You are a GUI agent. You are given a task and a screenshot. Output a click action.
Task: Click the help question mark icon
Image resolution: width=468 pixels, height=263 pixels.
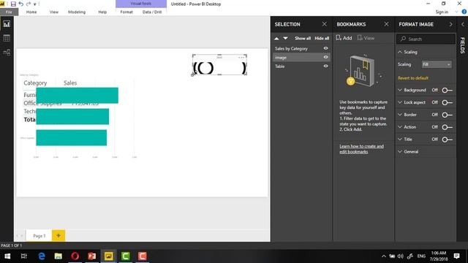tap(464, 12)
